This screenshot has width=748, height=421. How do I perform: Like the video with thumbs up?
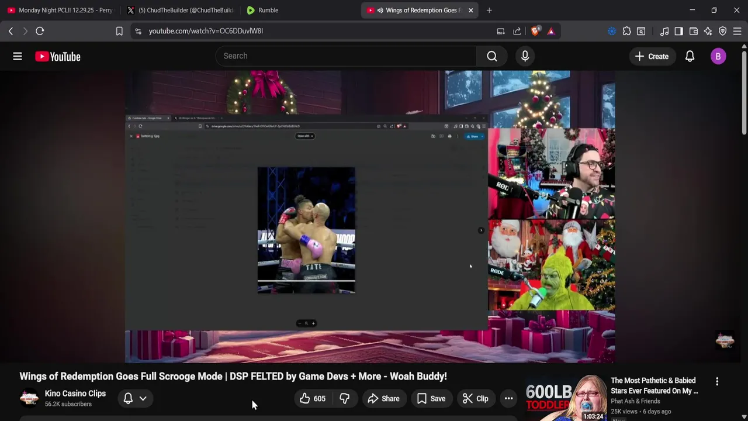(313, 399)
